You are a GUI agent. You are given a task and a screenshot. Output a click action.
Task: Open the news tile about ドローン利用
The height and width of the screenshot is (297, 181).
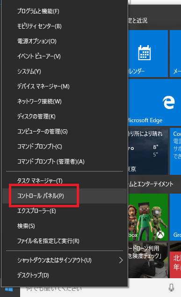coord(148,260)
